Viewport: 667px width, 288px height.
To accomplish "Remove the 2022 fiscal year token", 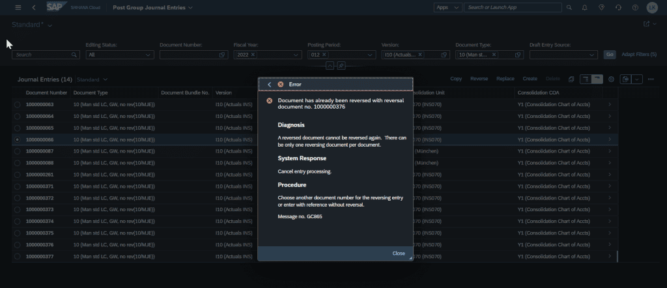I will 253,55.
